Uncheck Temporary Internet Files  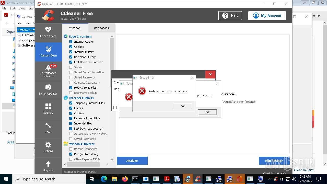click(71, 103)
